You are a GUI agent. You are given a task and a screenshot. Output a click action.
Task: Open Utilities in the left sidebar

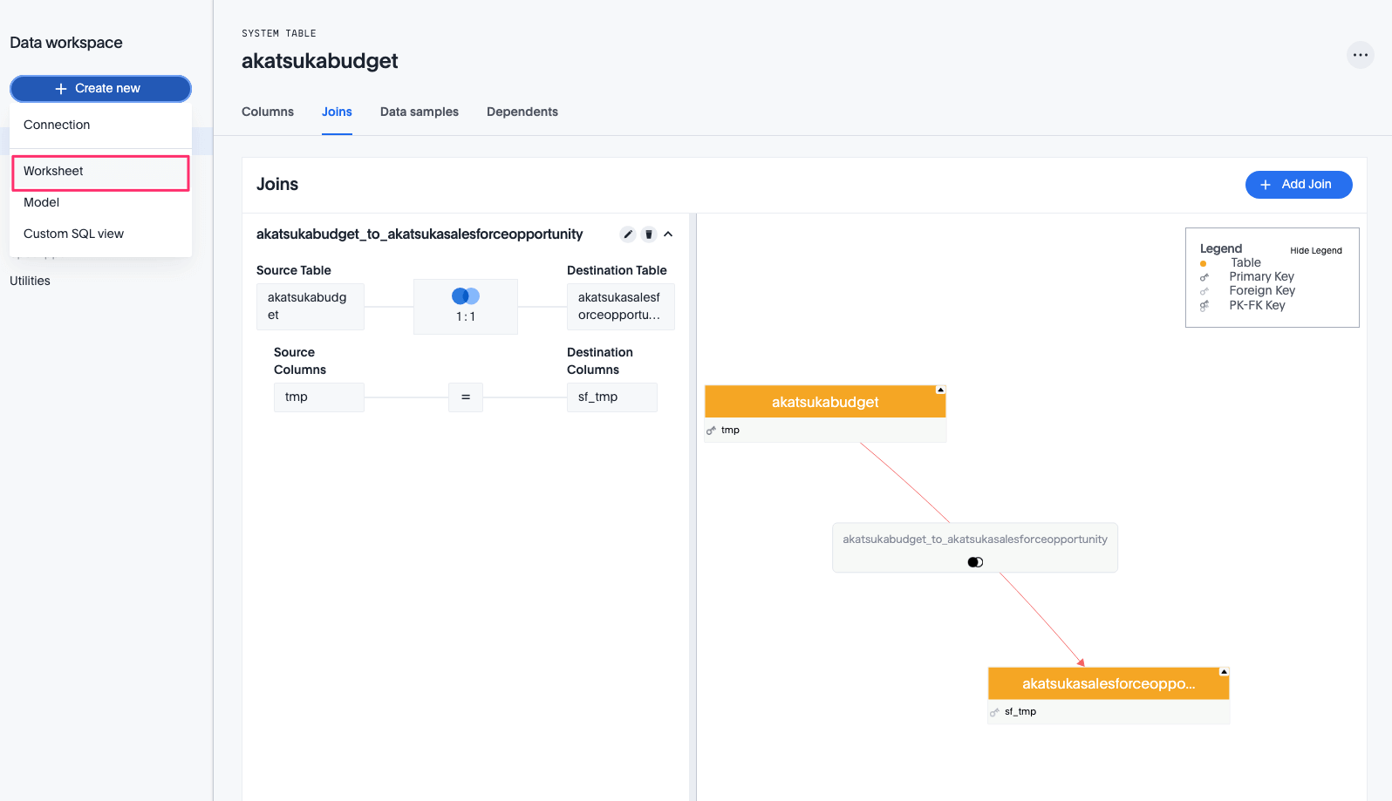coord(31,281)
